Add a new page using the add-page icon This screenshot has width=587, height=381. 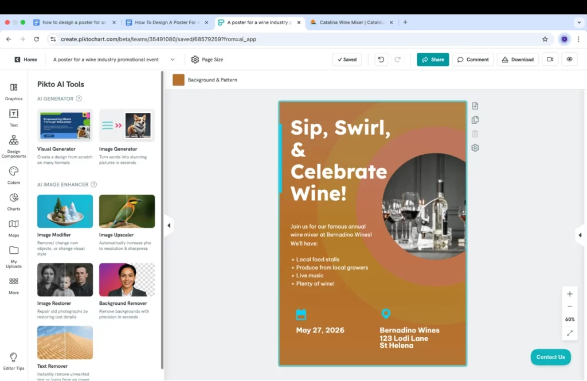tap(475, 105)
